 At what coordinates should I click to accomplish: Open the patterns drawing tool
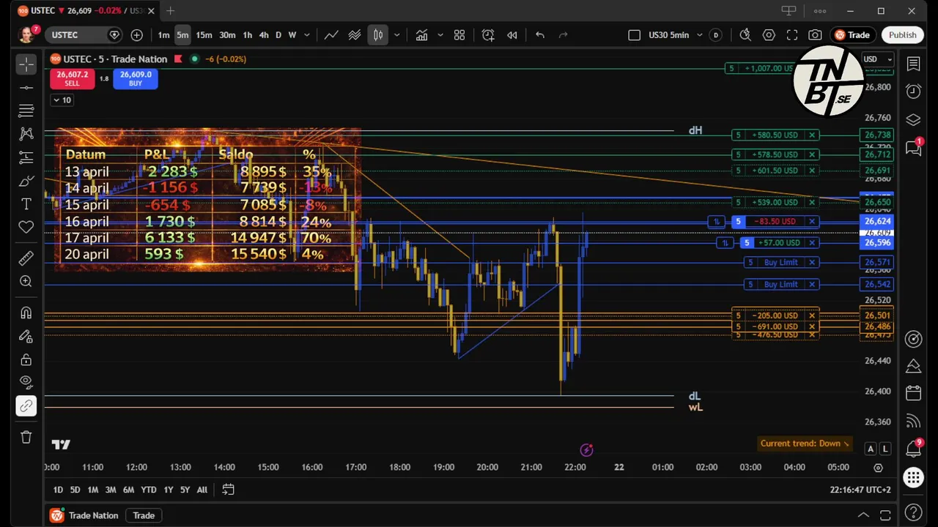pyautogui.click(x=26, y=134)
